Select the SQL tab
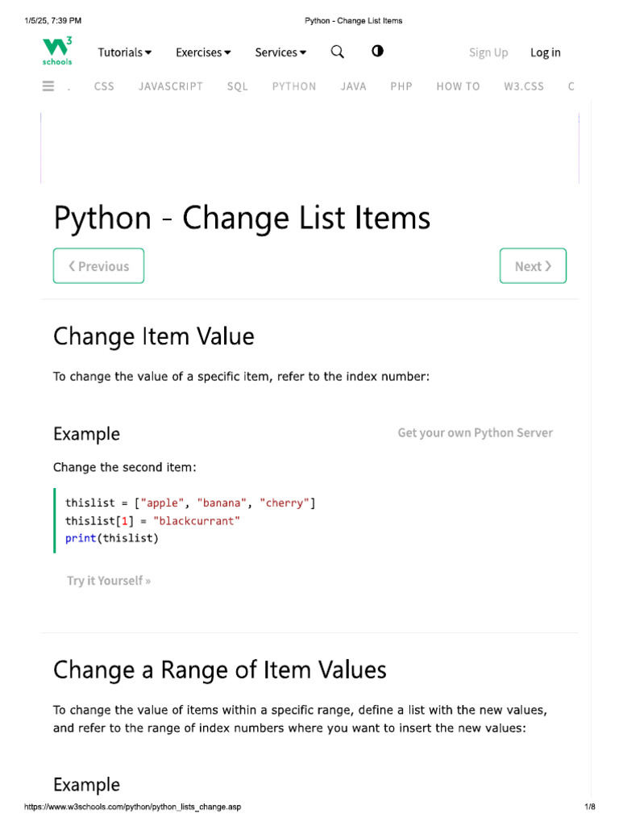The image size is (619, 826). [x=238, y=86]
